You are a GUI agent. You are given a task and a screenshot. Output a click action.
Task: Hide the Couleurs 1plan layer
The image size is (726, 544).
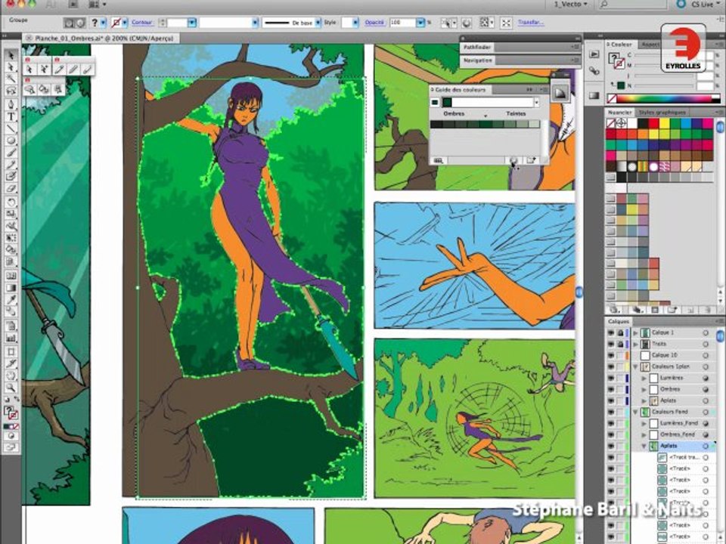point(611,367)
